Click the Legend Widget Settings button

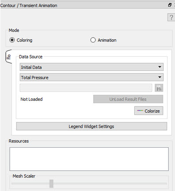91,126
